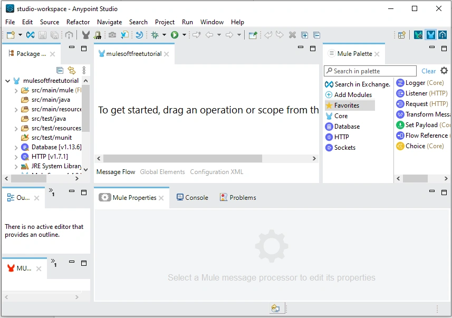The image size is (452, 318).
Task: Click the forward navigation arrow in toolbar
Action: pos(229,35)
